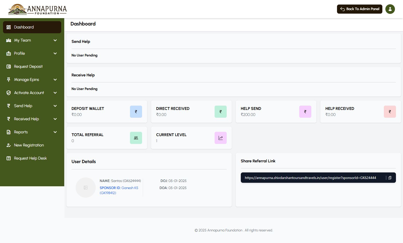Click the Total Referral people icon

tap(136, 138)
